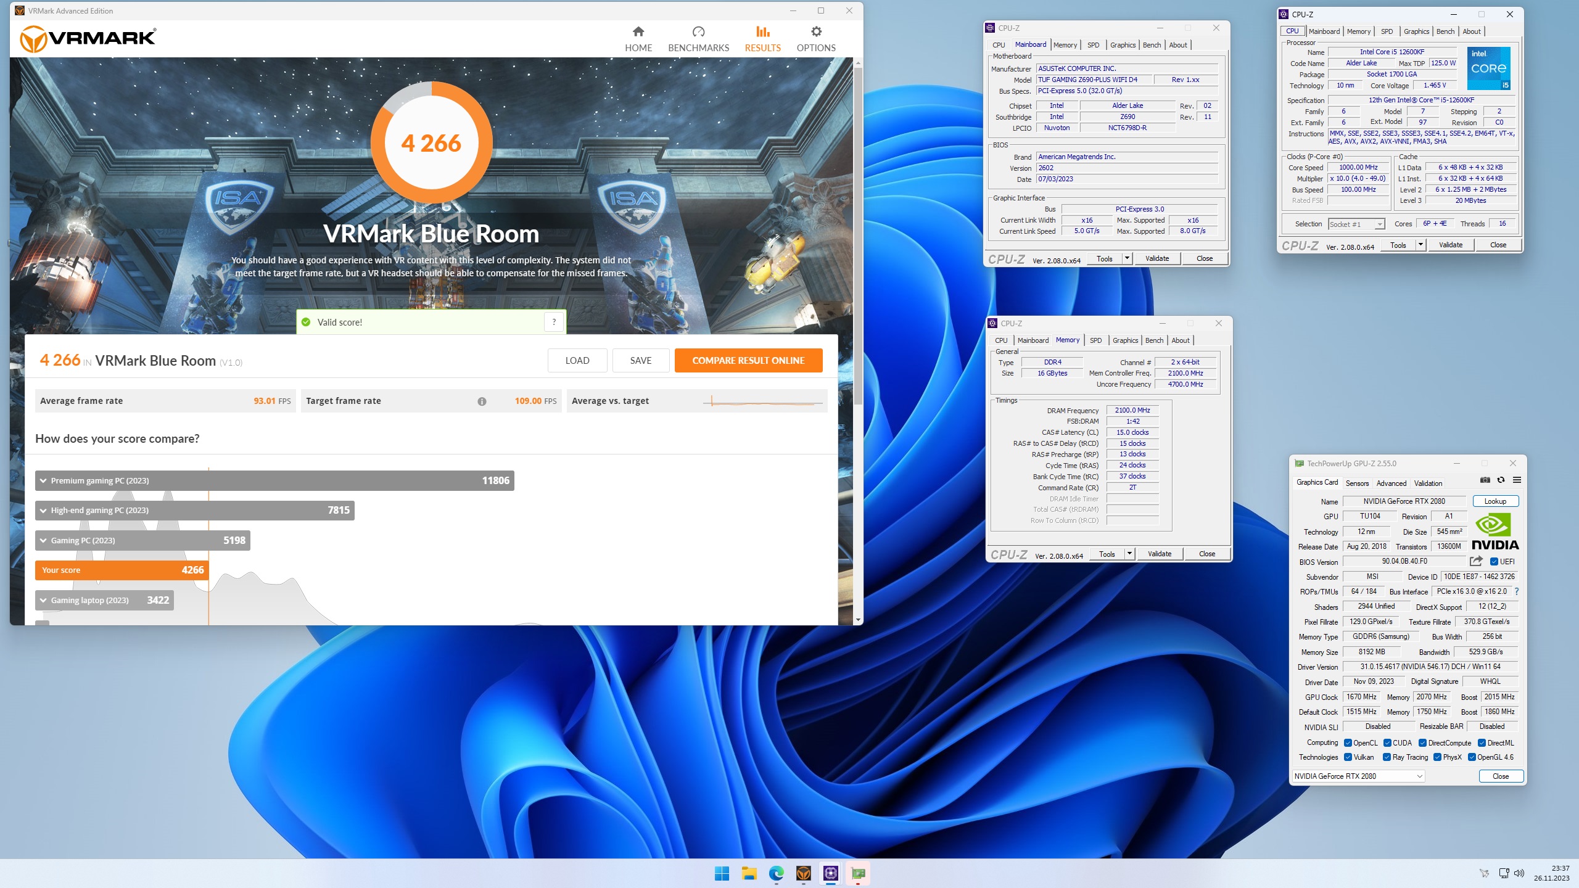Screen dimensions: 1579x888
Task: Click the question mark beside Valid score
Action: (x=554, y=322)
